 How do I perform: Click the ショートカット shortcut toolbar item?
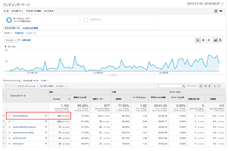[49, 11]
